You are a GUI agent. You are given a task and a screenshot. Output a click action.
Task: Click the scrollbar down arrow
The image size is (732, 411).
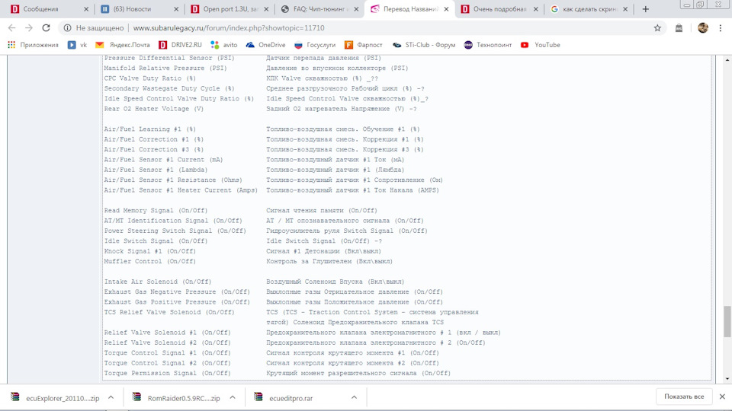727,379
